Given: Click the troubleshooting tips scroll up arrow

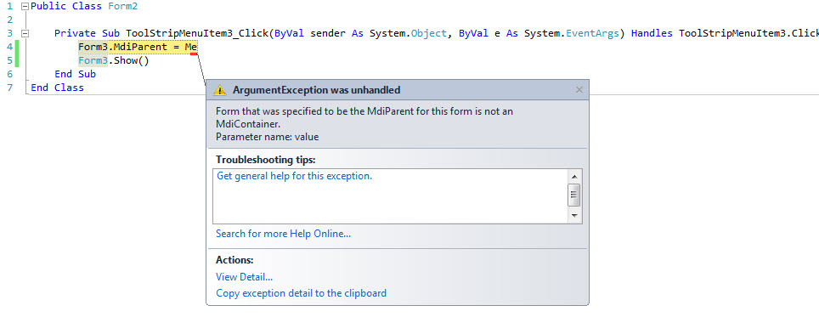Looking at the screenshot, I should (574, 177).
